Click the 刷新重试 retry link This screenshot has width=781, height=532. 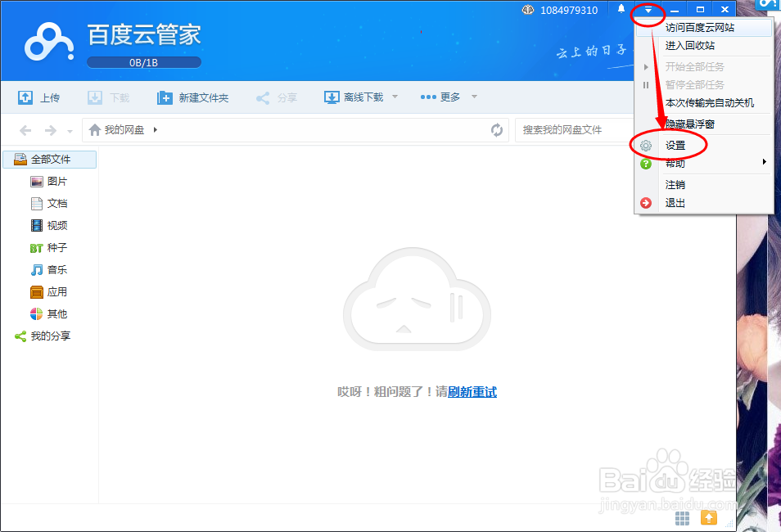coord(472,392)
